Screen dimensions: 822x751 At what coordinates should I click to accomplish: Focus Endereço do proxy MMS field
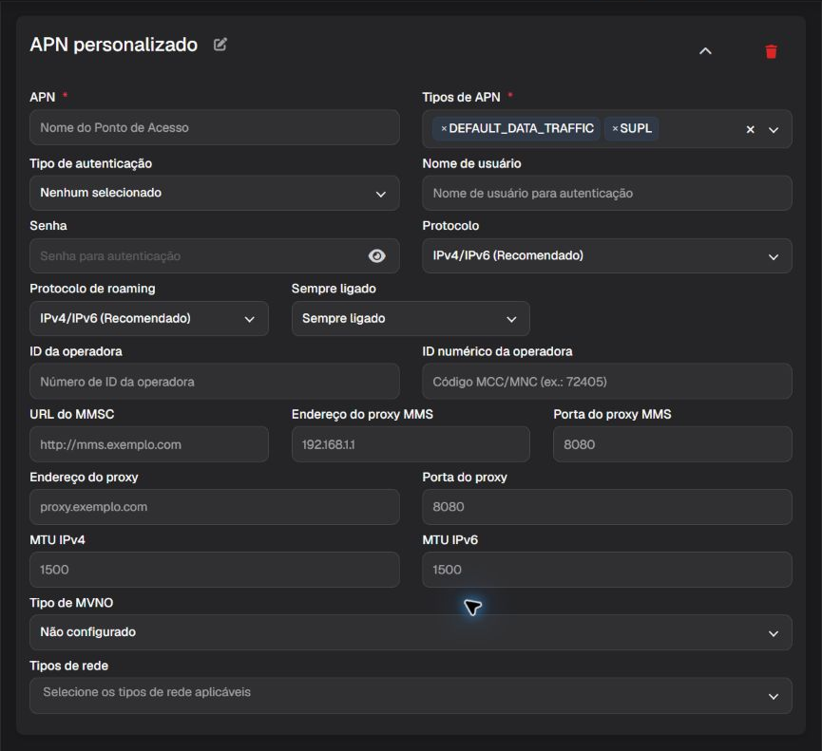[x=411, y=444]
